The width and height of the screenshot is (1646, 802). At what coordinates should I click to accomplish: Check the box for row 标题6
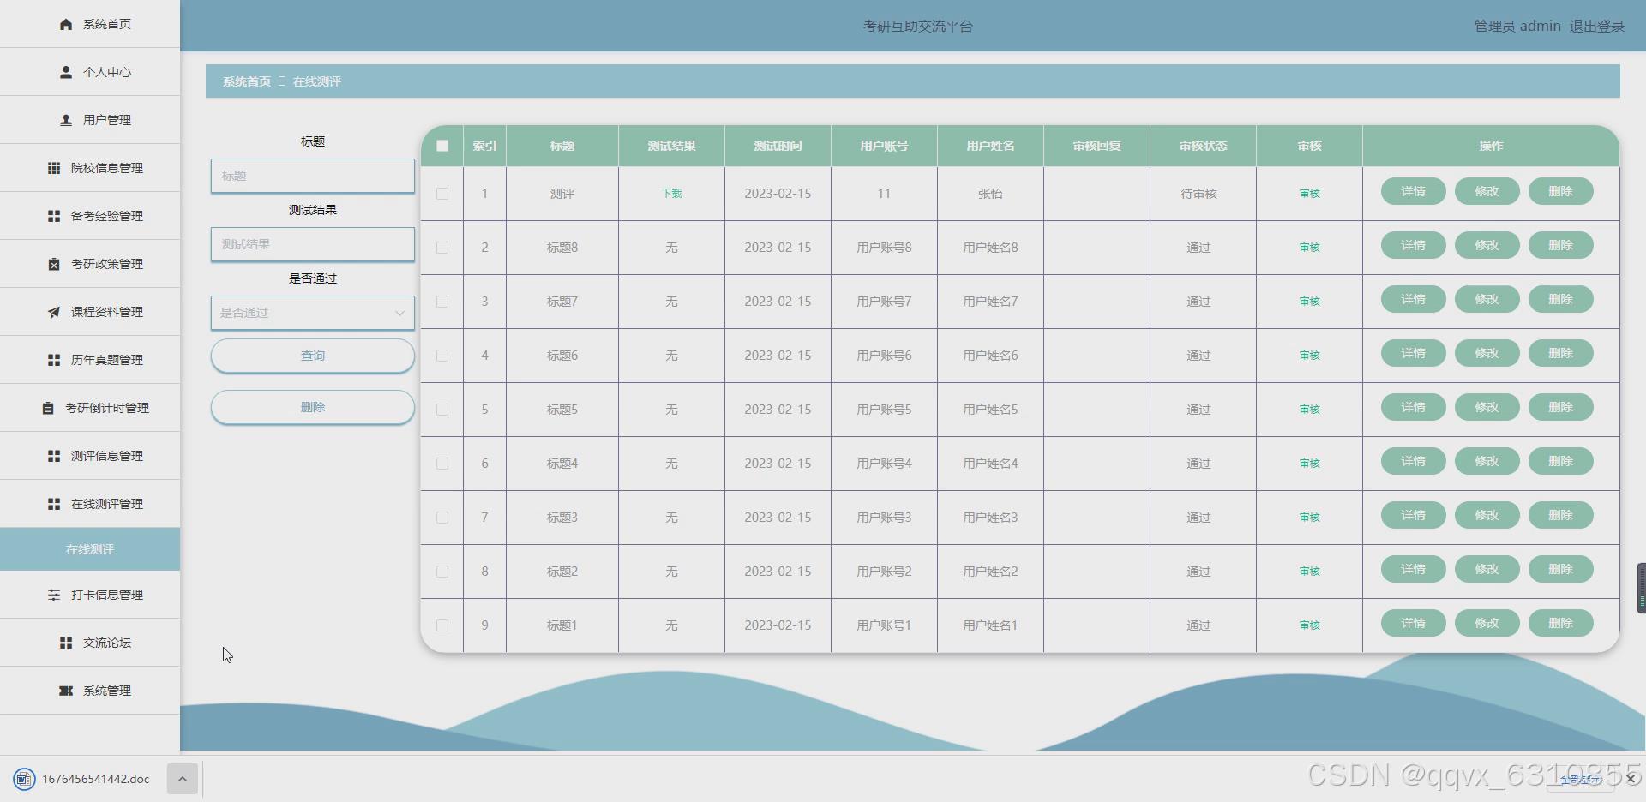(442, 356)
